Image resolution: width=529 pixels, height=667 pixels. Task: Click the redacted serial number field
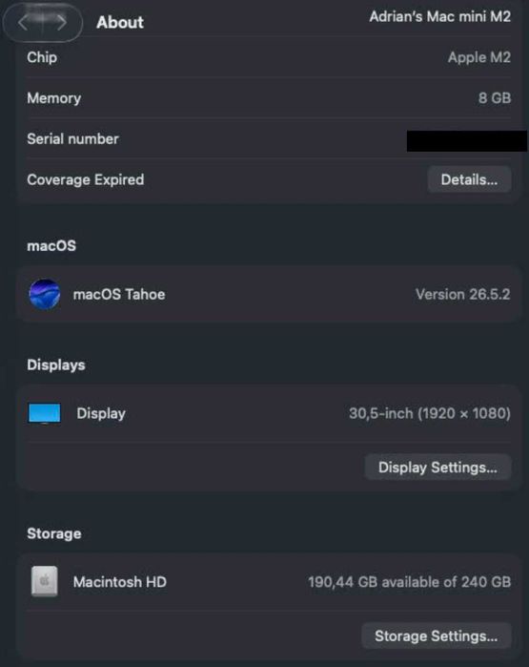point(467,141)
